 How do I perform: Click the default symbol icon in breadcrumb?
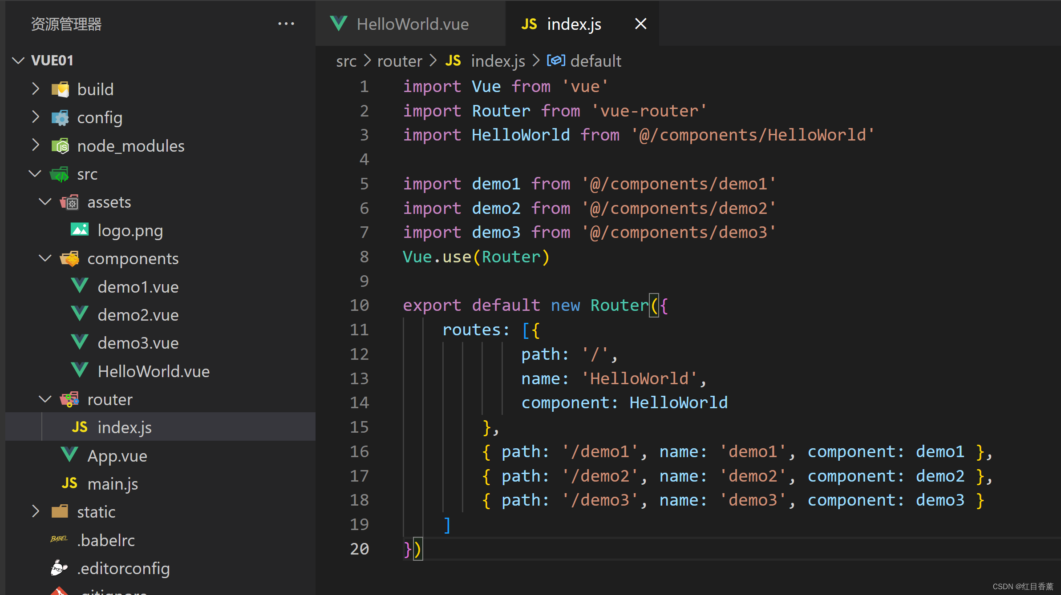556,60
